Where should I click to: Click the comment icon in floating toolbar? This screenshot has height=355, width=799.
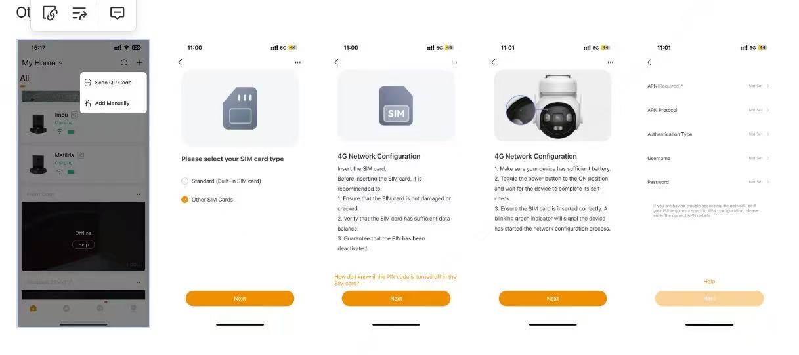point(117,13)
